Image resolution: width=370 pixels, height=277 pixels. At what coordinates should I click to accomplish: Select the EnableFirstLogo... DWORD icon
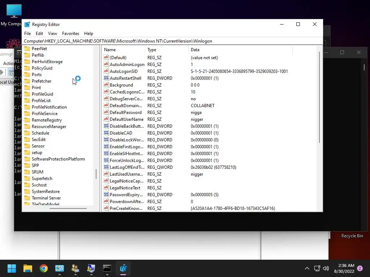106,146
